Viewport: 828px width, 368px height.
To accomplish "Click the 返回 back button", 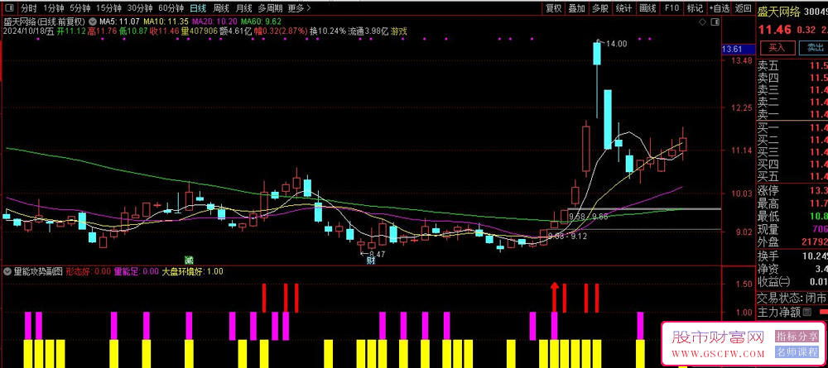I will pos(743,8).
